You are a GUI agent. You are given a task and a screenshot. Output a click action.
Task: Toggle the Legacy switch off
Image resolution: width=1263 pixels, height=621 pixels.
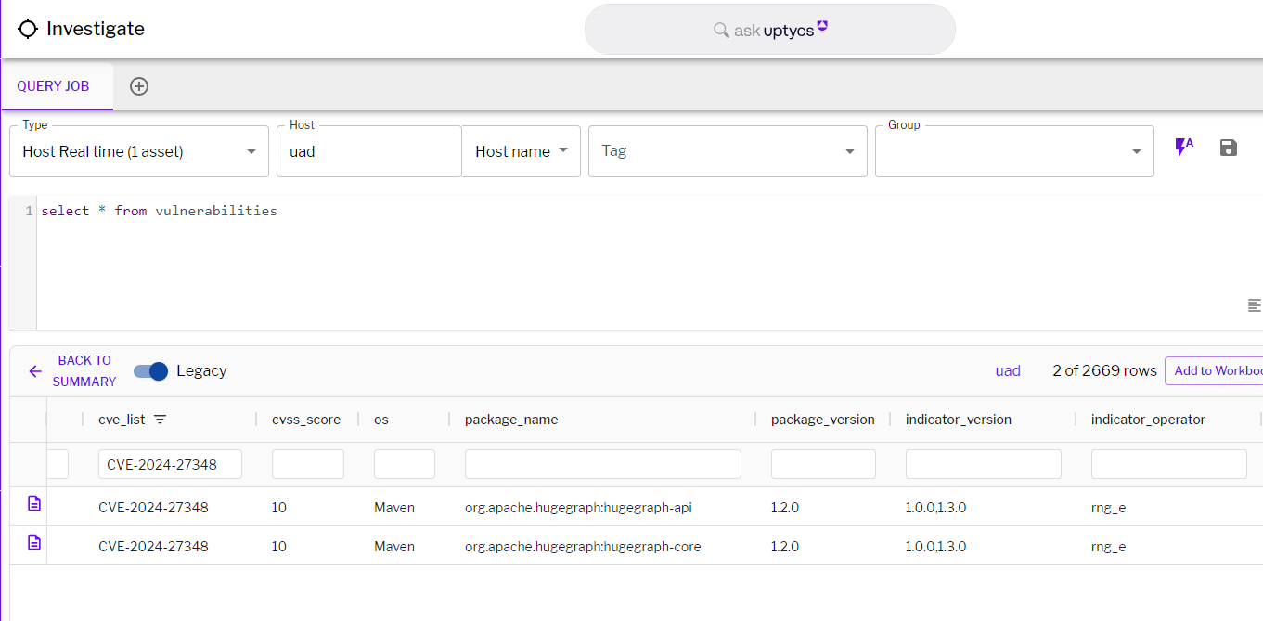pyautogui.click(x=151, y=371)
